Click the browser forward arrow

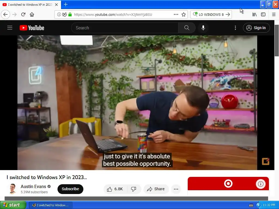[x=14, y=14]
